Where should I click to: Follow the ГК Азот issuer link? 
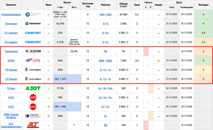[x=11, y=88]
